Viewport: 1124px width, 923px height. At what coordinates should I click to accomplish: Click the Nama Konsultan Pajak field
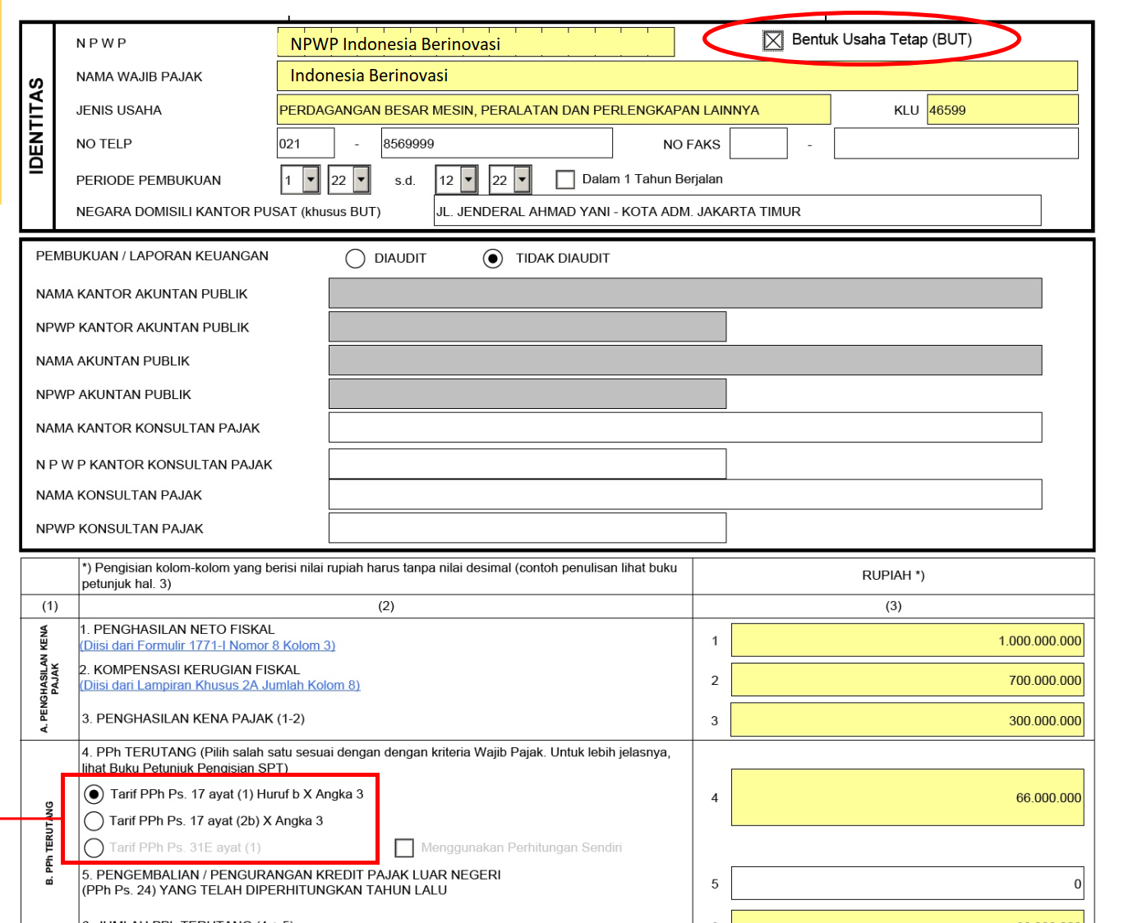point(685,494)
